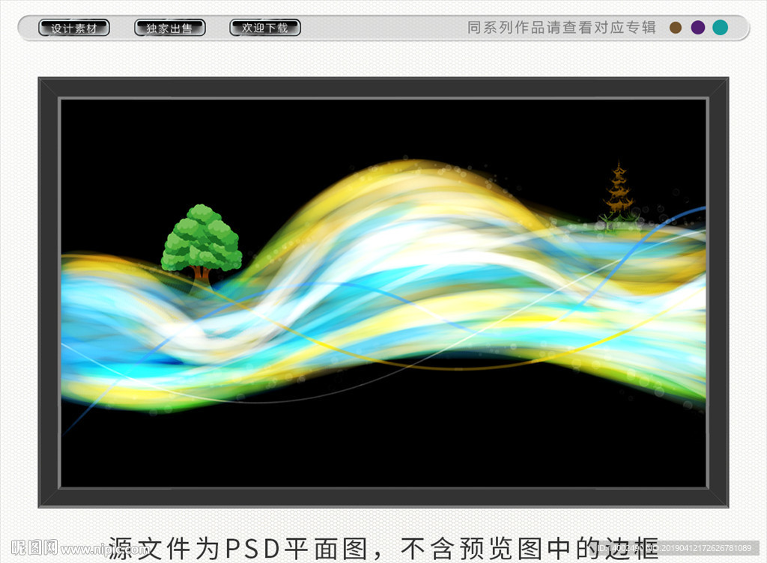Viewport: 767px width, 563px height.
Task: Click the dark gray picture frame border
Action: click(383, 88)
